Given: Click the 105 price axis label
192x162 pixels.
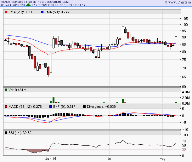Looking at the screenshot, I should click(185, 19).
